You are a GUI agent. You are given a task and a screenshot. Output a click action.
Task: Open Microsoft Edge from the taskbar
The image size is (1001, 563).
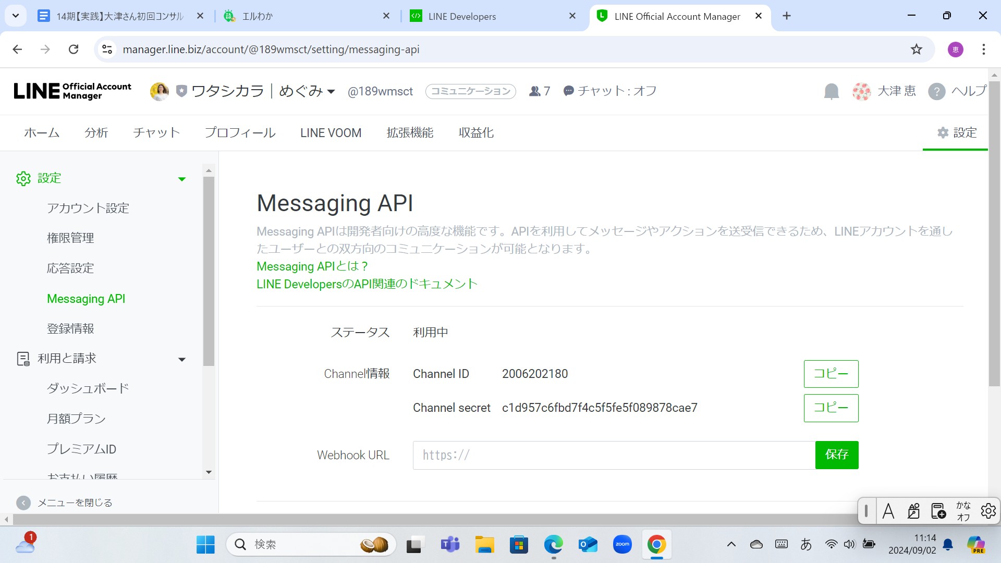[553, 545]
